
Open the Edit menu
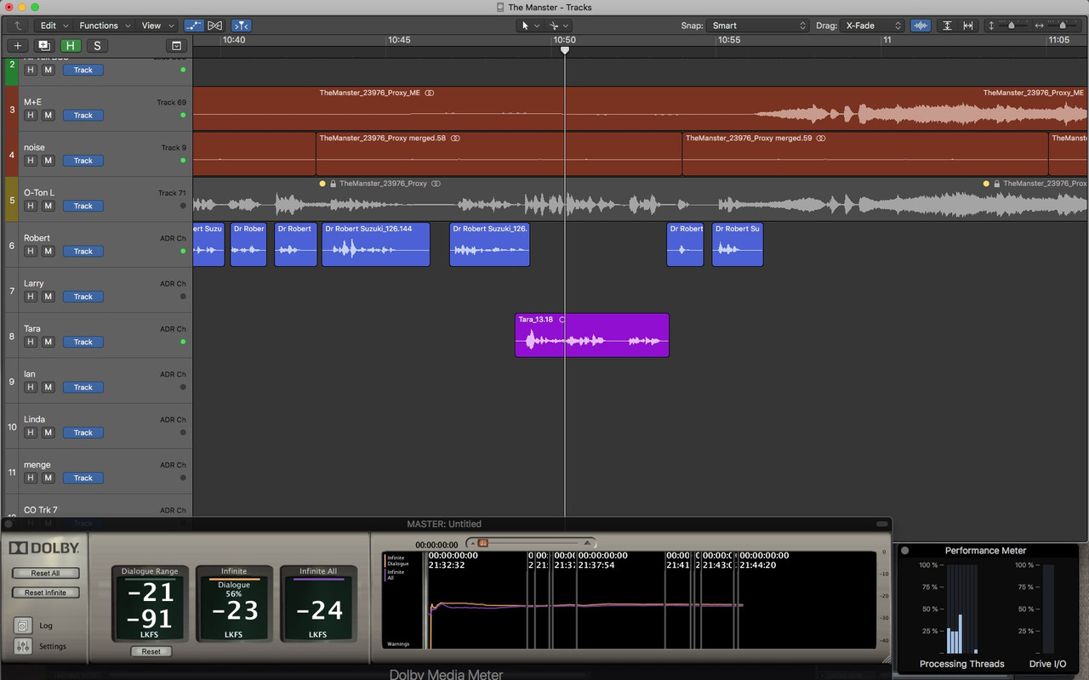(53, 25)
